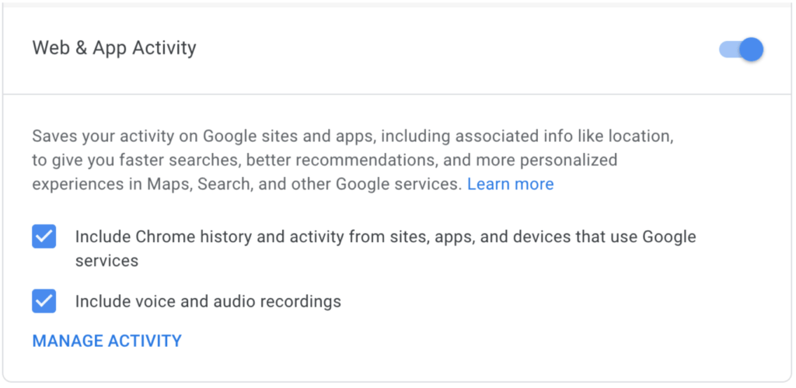Image resolution: width=796 pixels, height=388 pixels.
Task: Click the light blue track of the switch
Action: pyautogui.click(x=728, y=50)
